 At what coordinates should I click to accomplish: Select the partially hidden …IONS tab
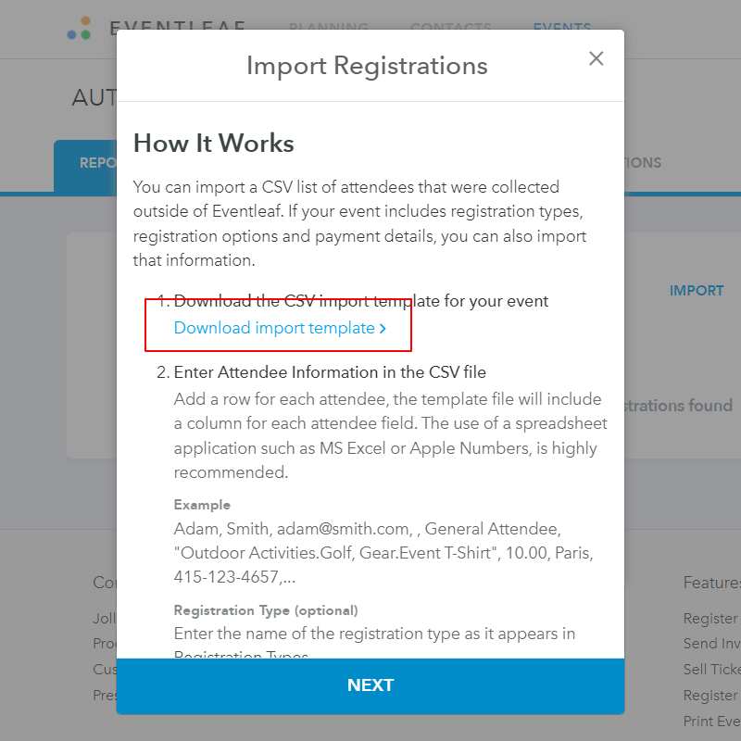point(643,163)
